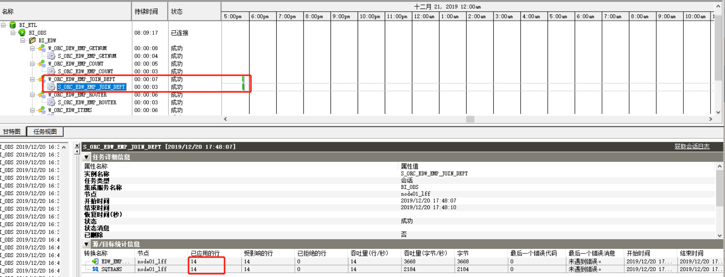Click the 已连接 status of BI_ODS

pyautogui.click(x=180, y=33)
